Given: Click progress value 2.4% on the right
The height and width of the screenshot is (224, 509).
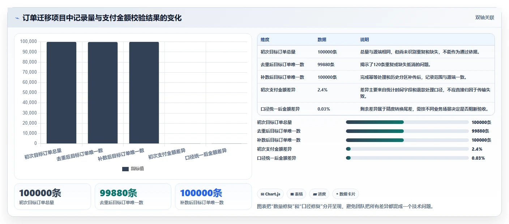Looking at the screenshot, I should pyautogui.click(x=477, y=149).
